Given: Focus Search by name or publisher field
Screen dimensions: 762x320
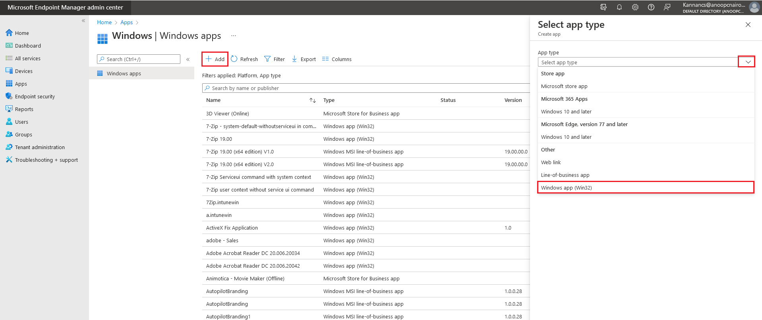Looking at the screenshot, I should tap(366, 88).
